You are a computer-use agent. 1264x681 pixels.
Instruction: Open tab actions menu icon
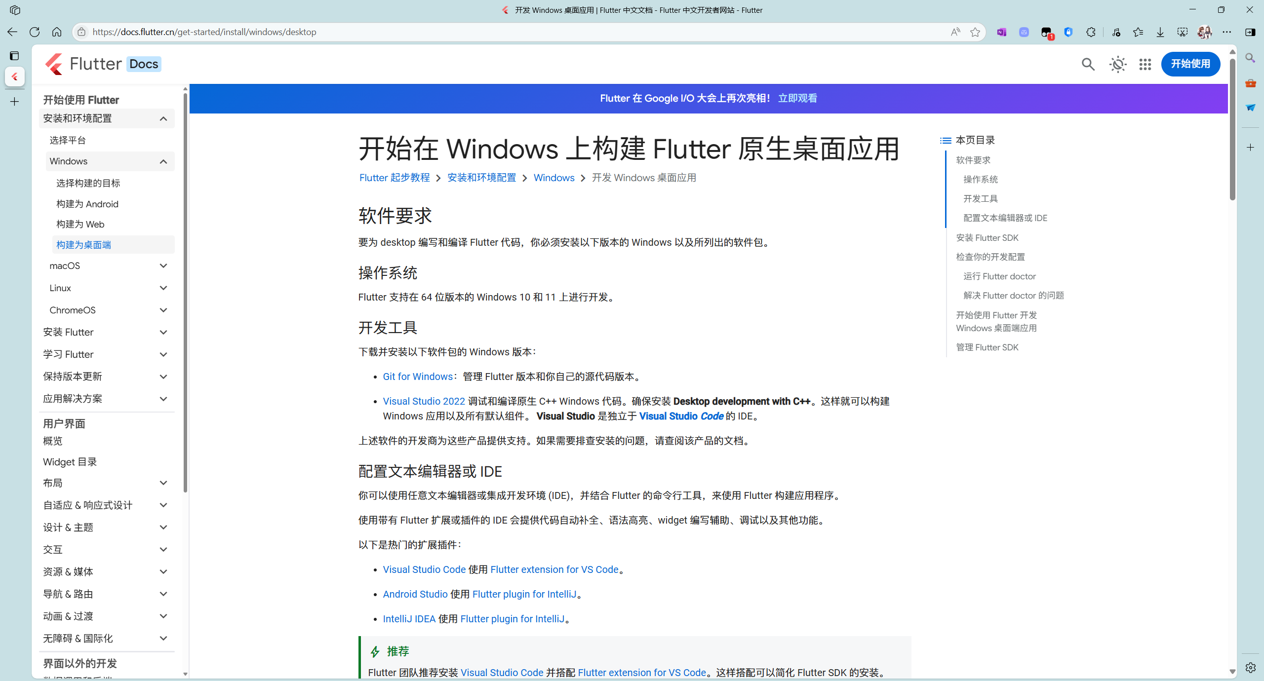point(15,56)
